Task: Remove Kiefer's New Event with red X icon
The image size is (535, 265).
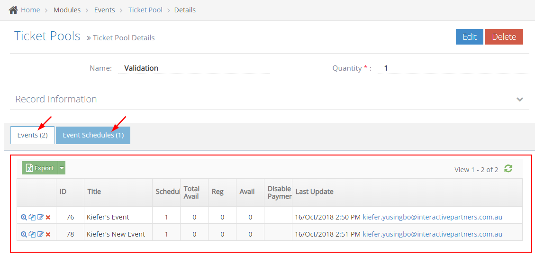Action: pyautogui.click(x=48, y=234)
